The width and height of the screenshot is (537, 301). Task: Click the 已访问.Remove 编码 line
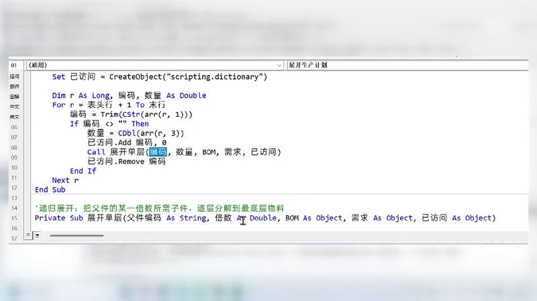click(x=127, y=161)
